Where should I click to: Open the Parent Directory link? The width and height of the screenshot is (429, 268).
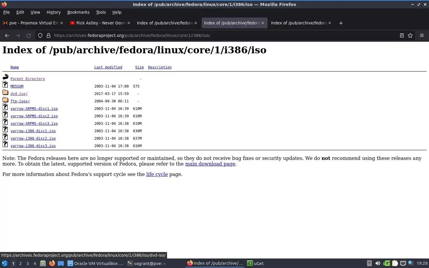point(28,79)
